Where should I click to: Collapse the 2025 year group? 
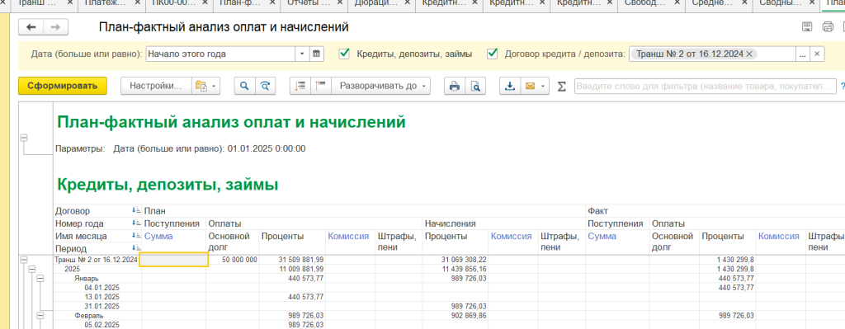[x=32, y=269]
